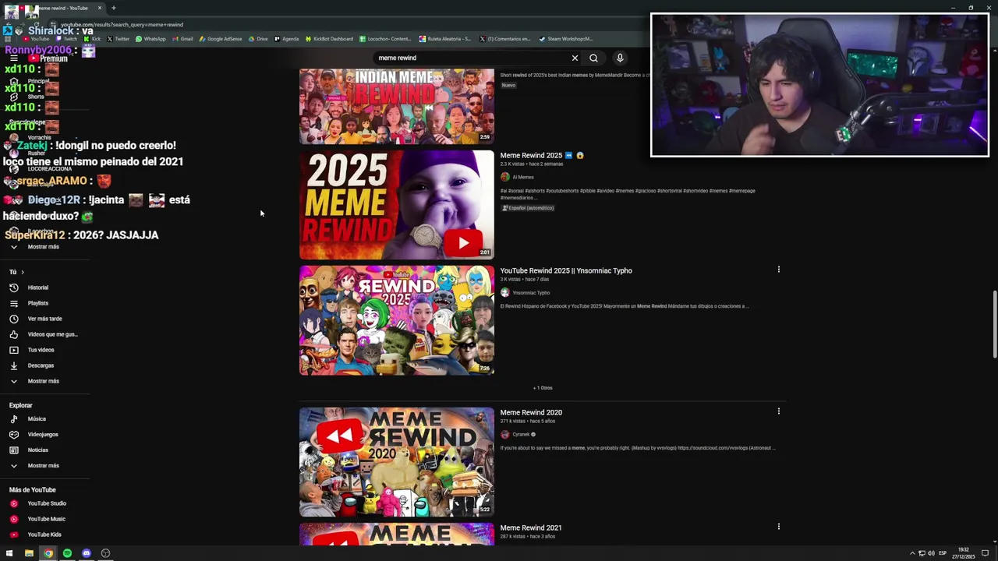This screenshot has height=561, width=998.
Task: Click the browser address bar URL
Action: click(x=122, y=25)
